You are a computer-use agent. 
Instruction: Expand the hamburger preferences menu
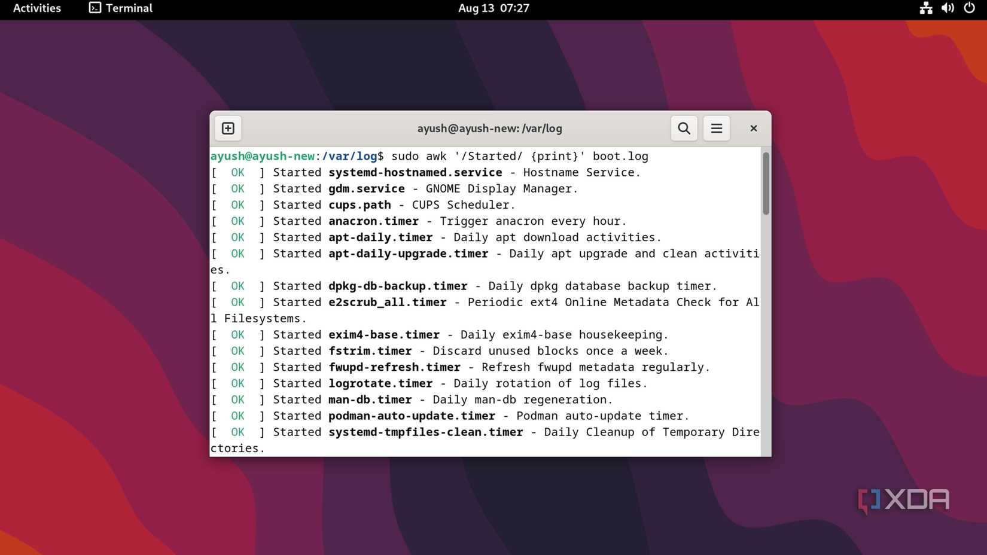pyautogui.click(x=716, y=128)
